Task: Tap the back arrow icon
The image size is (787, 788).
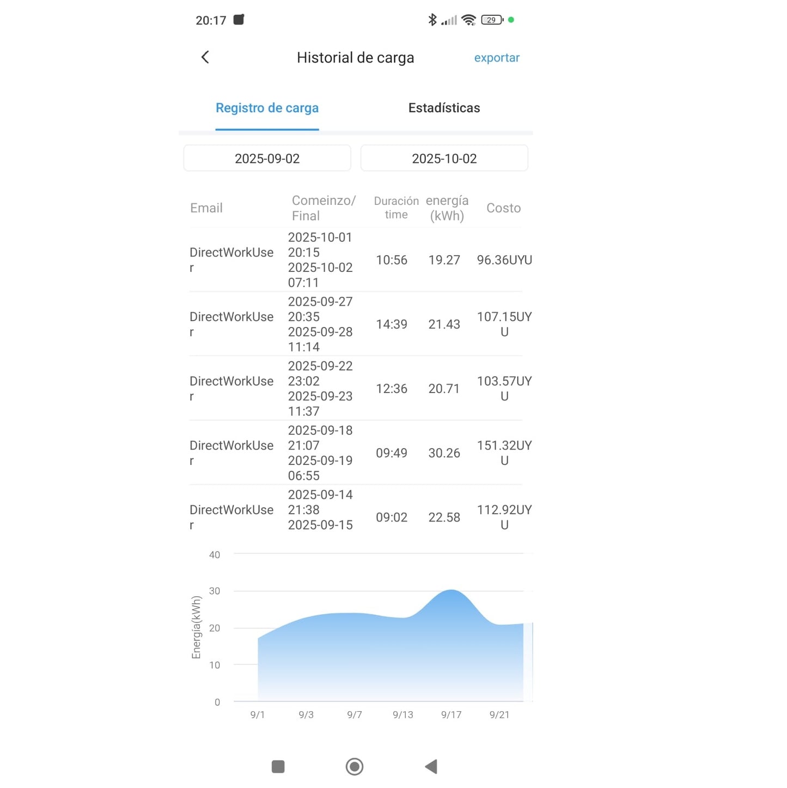Action: (x=205, y=57)
